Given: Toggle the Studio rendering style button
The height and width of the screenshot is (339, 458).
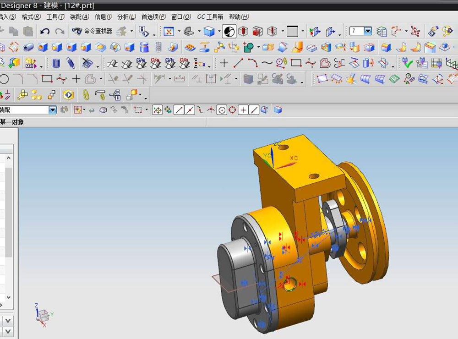Looking at the screenshot, I should pyautogui.click(x=229, y=31).
